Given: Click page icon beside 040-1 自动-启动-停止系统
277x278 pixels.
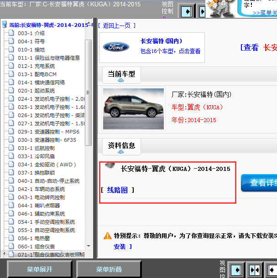Looking at the screenshot, I should (11, 180).
